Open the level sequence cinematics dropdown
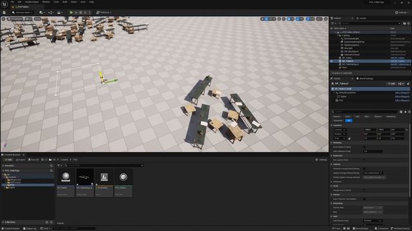 click(x=60, y=12)
